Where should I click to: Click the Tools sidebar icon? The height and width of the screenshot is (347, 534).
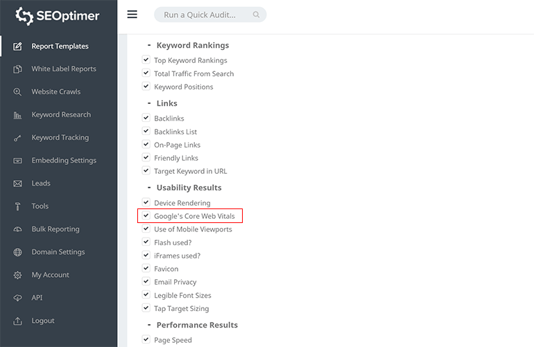17,206
